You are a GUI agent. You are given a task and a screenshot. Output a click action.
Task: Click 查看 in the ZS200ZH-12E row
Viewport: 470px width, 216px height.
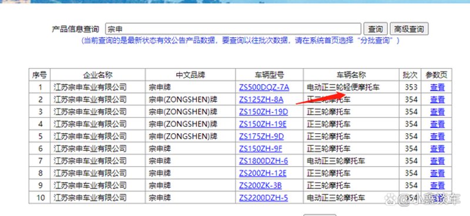pyautogui.click(x=437, y=173)
